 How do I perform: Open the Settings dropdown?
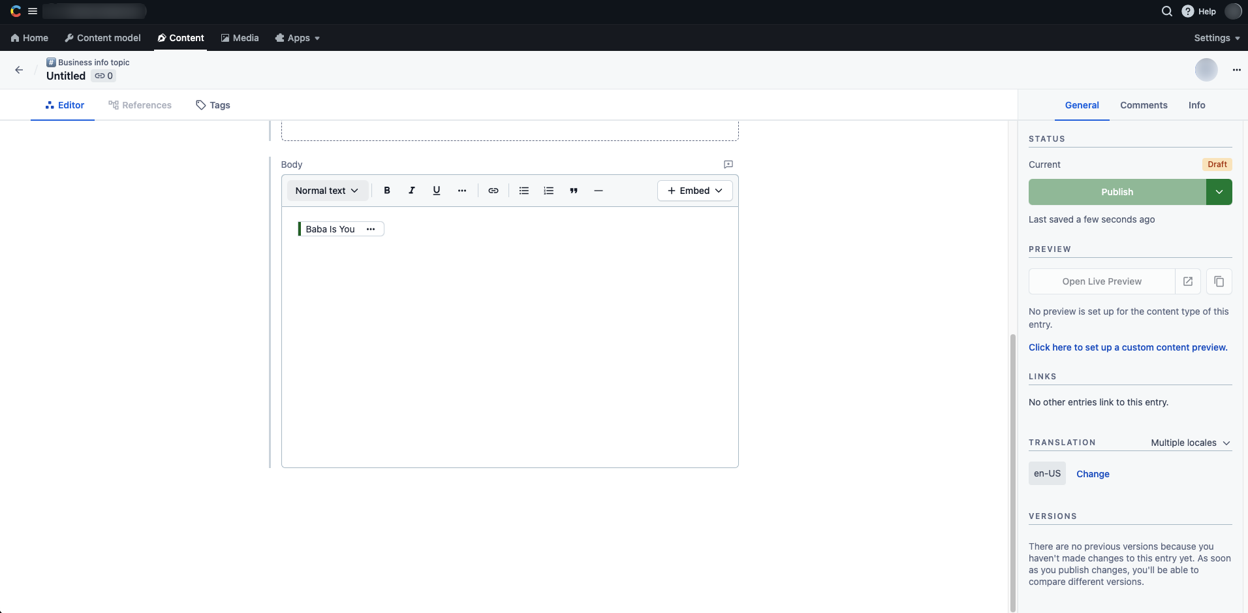point(1217,38)
